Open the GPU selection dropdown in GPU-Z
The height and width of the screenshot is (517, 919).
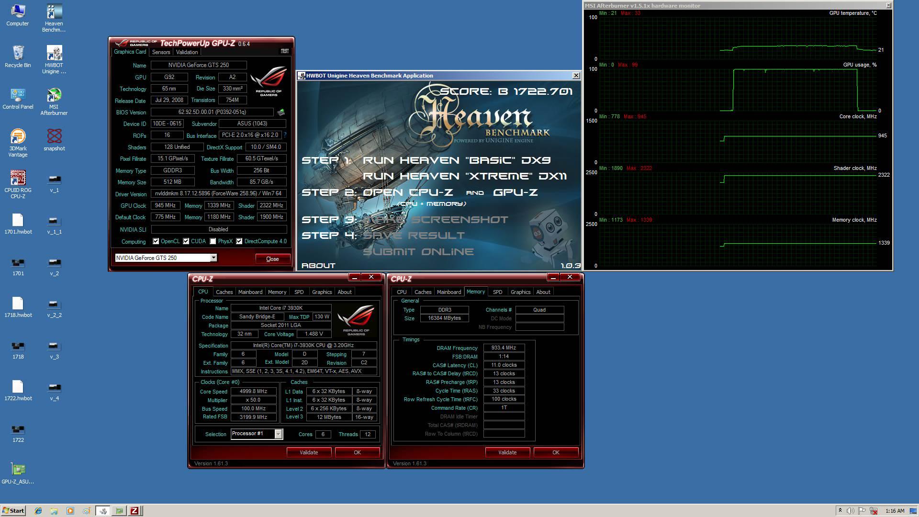click(x=213, y=258)
